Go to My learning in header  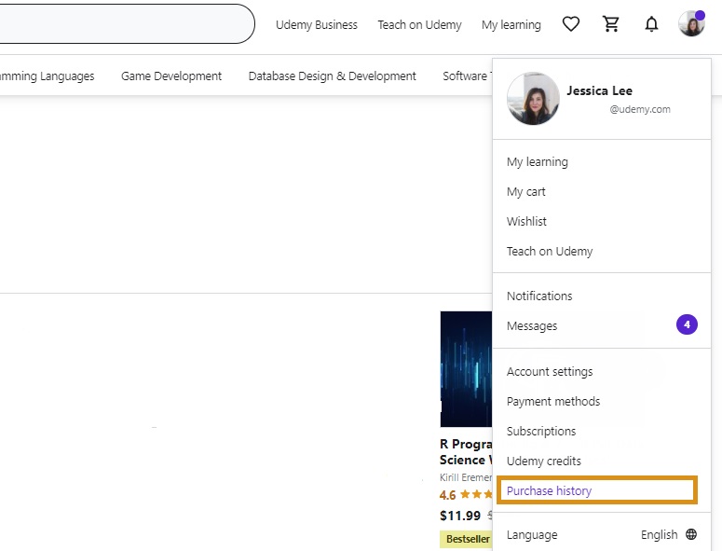[511, 25]
